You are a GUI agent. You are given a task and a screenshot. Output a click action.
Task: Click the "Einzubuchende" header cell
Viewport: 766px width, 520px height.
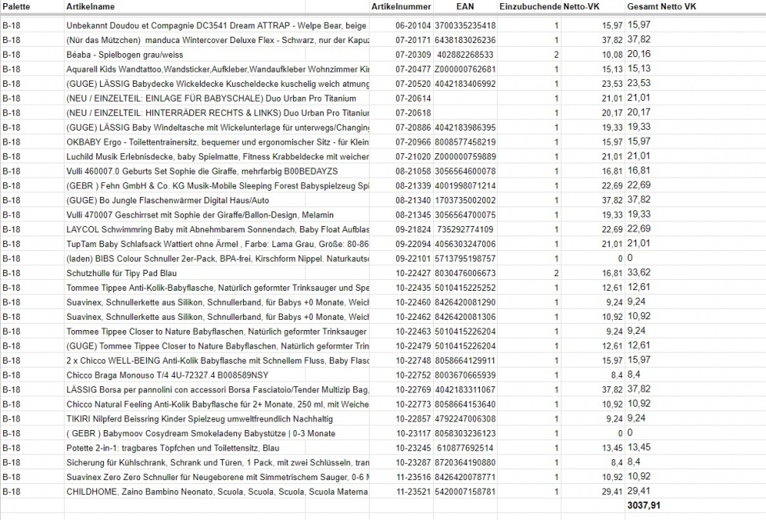[x=530, y=7]
